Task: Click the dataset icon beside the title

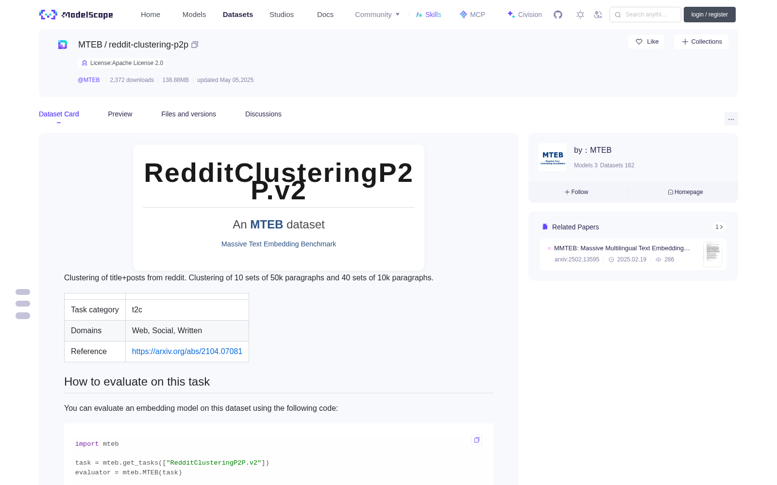Action: point(63,45)
